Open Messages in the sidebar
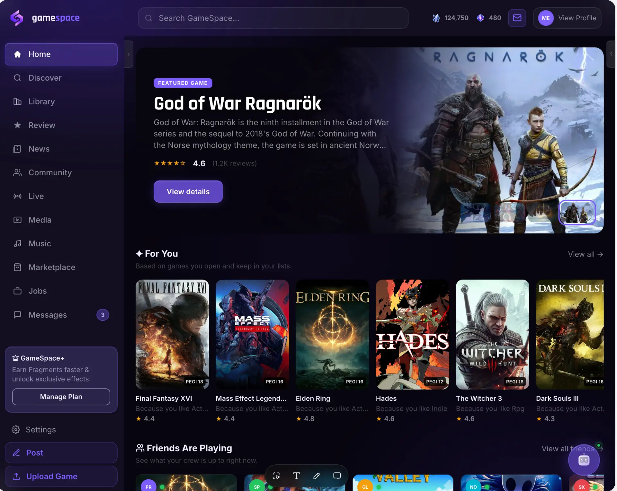This screenshot has width=617, height=491. [61, 315]
